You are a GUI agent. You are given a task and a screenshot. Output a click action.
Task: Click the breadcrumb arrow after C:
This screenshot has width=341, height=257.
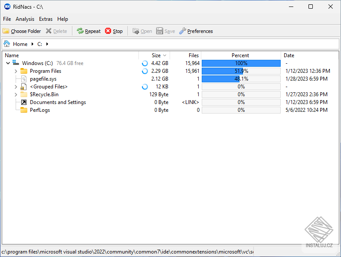coord(47,44)
